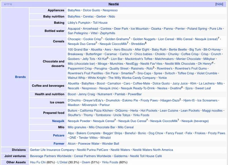Screen dimensions: 228x165
Task: Open the Perrier link
Action: point(180,29)
